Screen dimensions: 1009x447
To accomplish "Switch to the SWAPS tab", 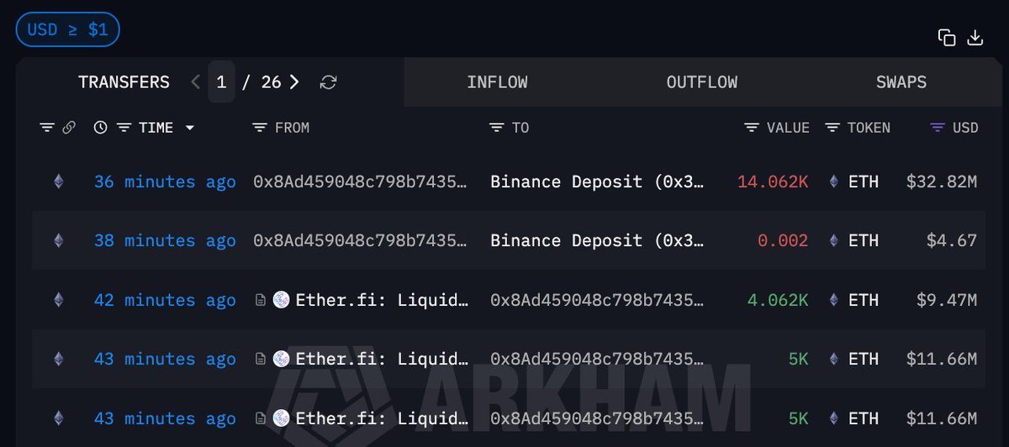I will (901, 82).
